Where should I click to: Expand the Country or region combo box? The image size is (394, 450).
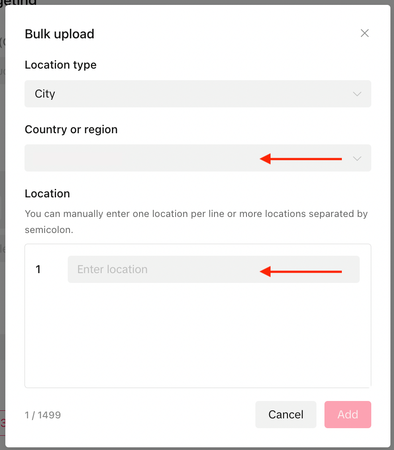[197, 158]
